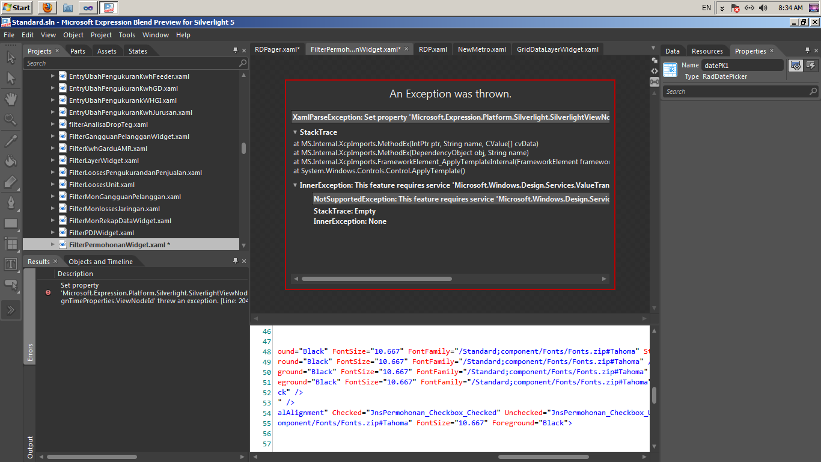Screen dimensions: 821x462
Task: Expand FilterLayerWidget.xaml tree node
Action: 53,161
